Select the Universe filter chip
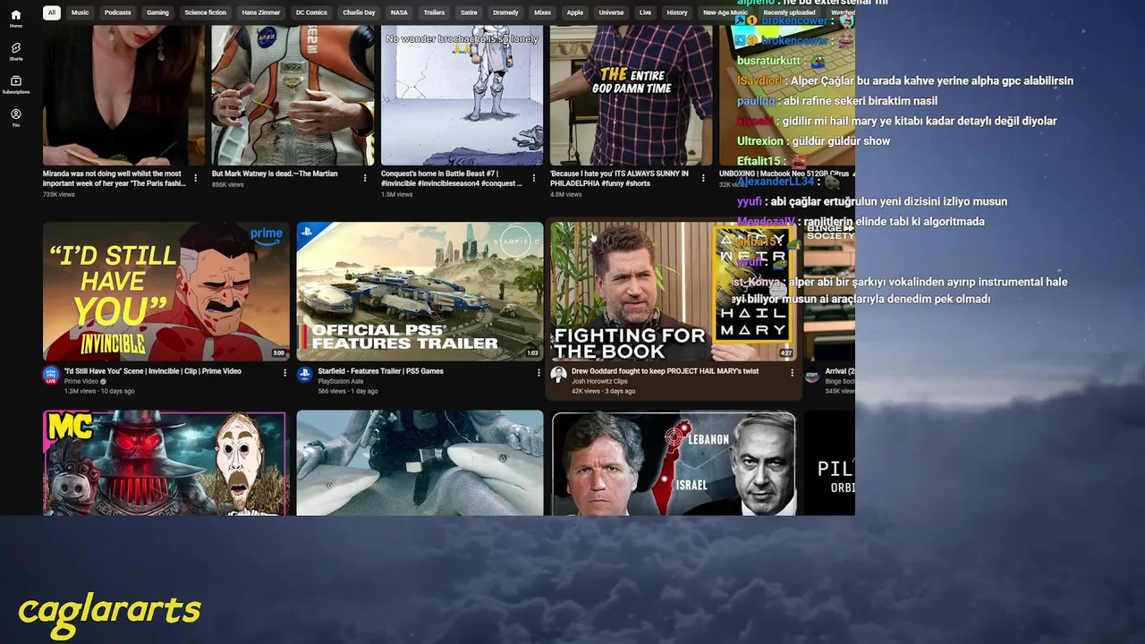Screen dimensions: 1145x644 (611, 13)
